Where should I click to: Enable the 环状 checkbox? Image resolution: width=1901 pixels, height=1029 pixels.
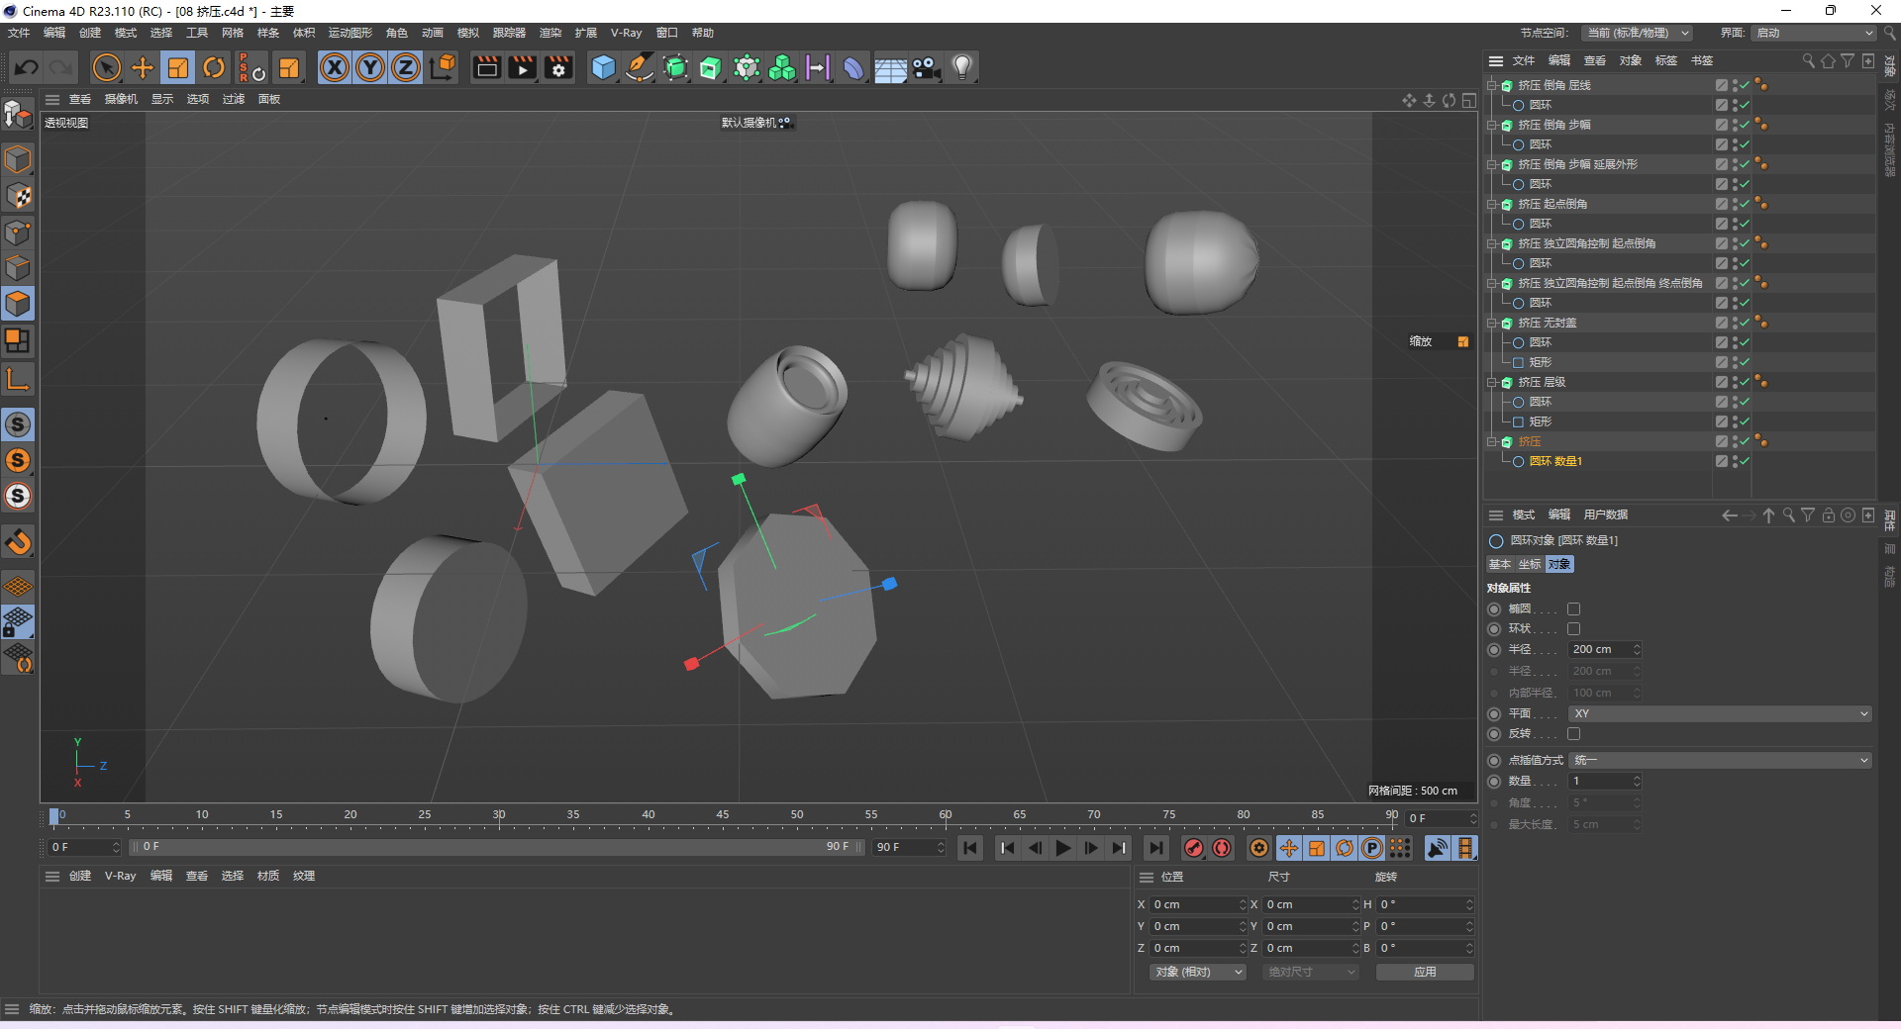coord(1573,629)
